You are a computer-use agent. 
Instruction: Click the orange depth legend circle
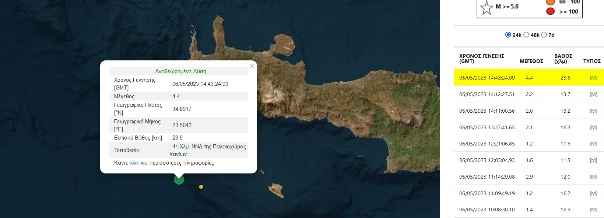(x=551, y=2)
